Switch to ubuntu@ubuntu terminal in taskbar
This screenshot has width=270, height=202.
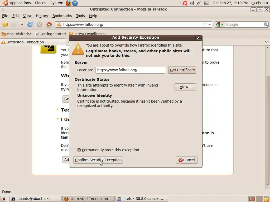36,199
